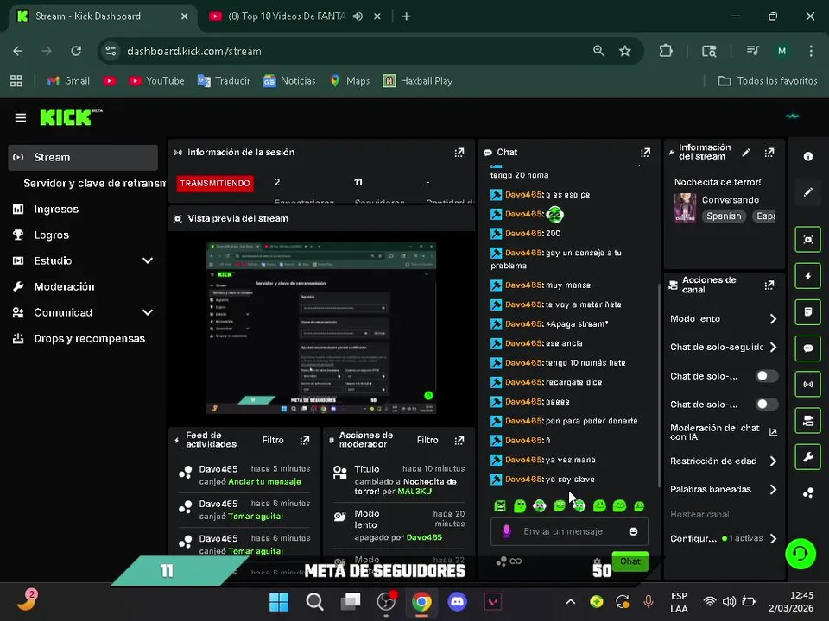
Task: Expand the Comunidad submenu
Action: pyautogui.click(x=148, y=312)
